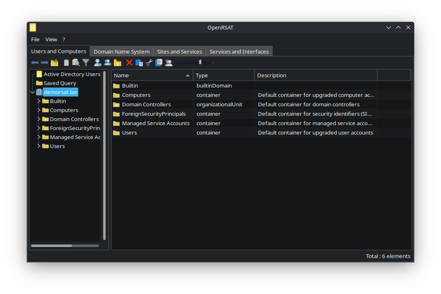Click the forward navigation arrow
Viewport: 441px width, 294px height.
pos(44,63)
